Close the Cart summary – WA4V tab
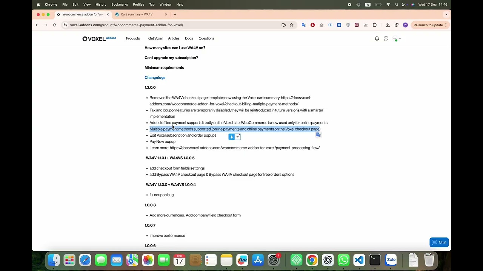 coord(166,14)
